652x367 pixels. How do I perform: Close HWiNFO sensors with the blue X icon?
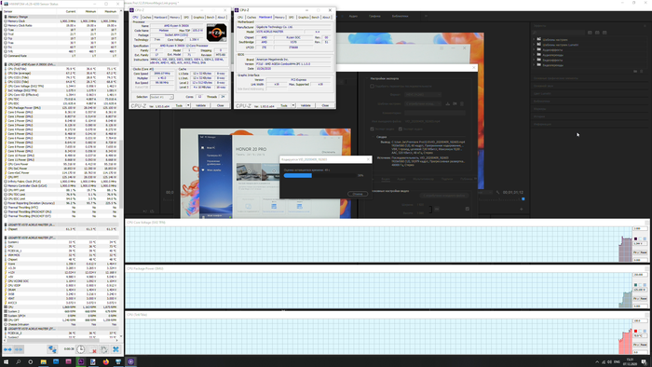(x=116, y=349)
